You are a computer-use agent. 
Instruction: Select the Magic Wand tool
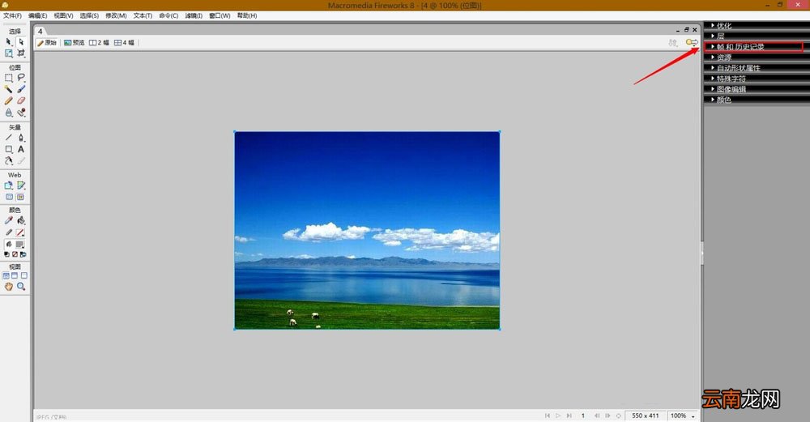(x=9, y=89)
